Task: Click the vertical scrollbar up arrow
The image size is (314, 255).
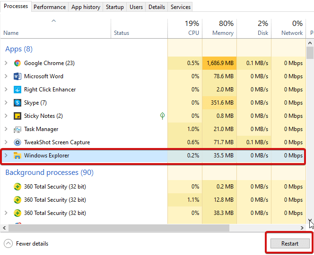Action: click(310, 43)
